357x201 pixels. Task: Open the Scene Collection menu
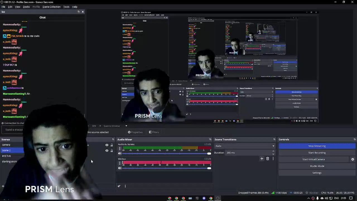point(51,7)
